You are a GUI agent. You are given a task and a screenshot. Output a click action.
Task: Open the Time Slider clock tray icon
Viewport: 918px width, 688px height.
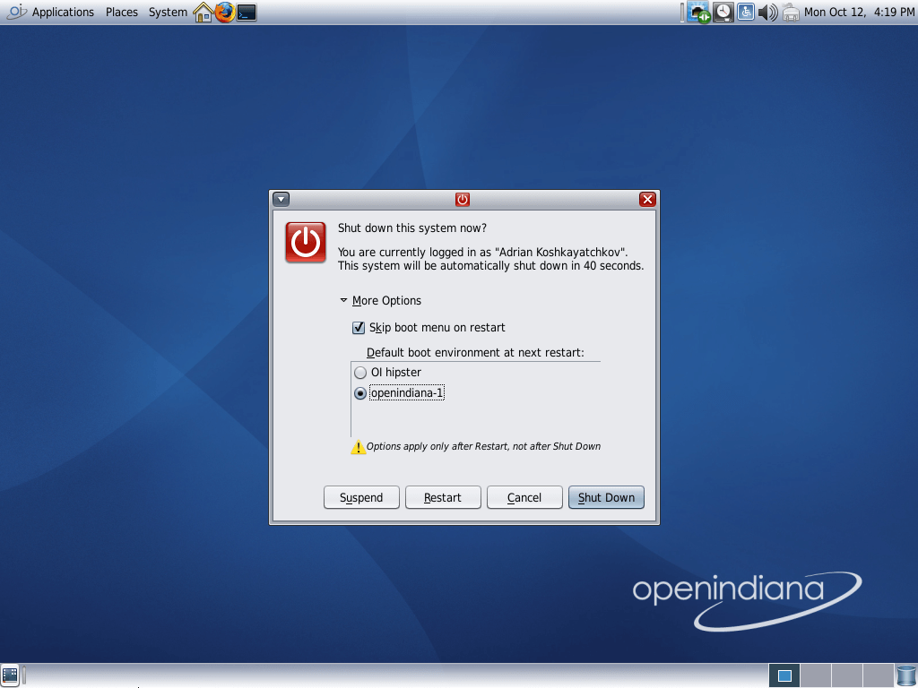[x=723, y=13]
